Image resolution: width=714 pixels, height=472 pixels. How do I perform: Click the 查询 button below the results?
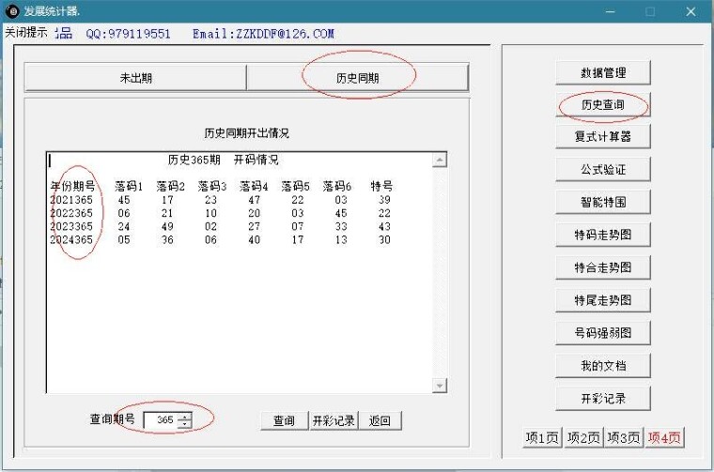284,420
